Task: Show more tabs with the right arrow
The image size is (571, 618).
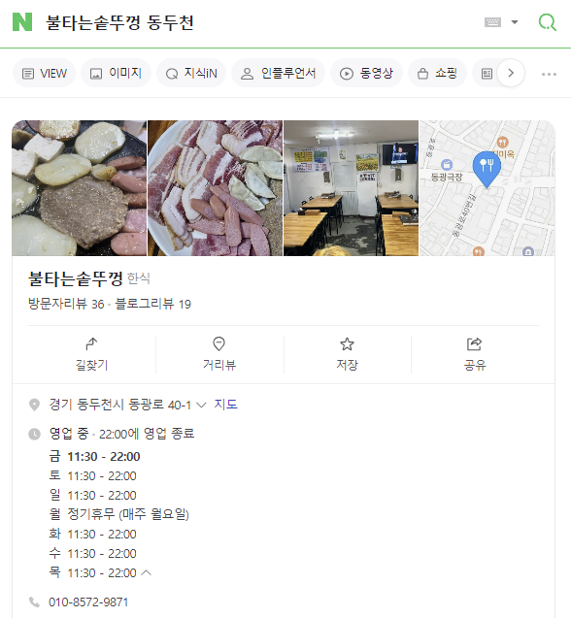Action: [x=511, y=73]
